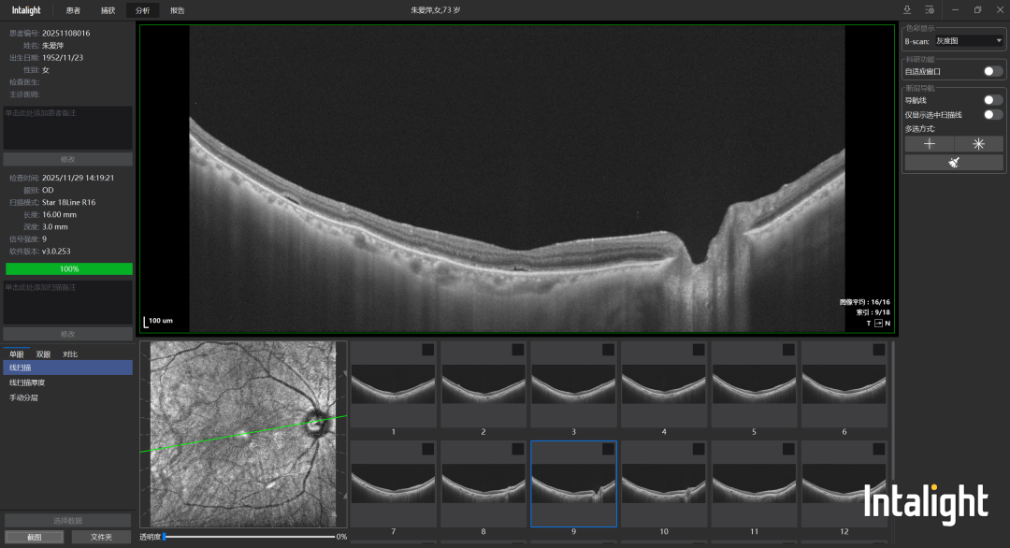The height and width of the screenshot is (548, 1010).
Task: Click the download/export icon in title bar
Action: click(x=906, y=9)
